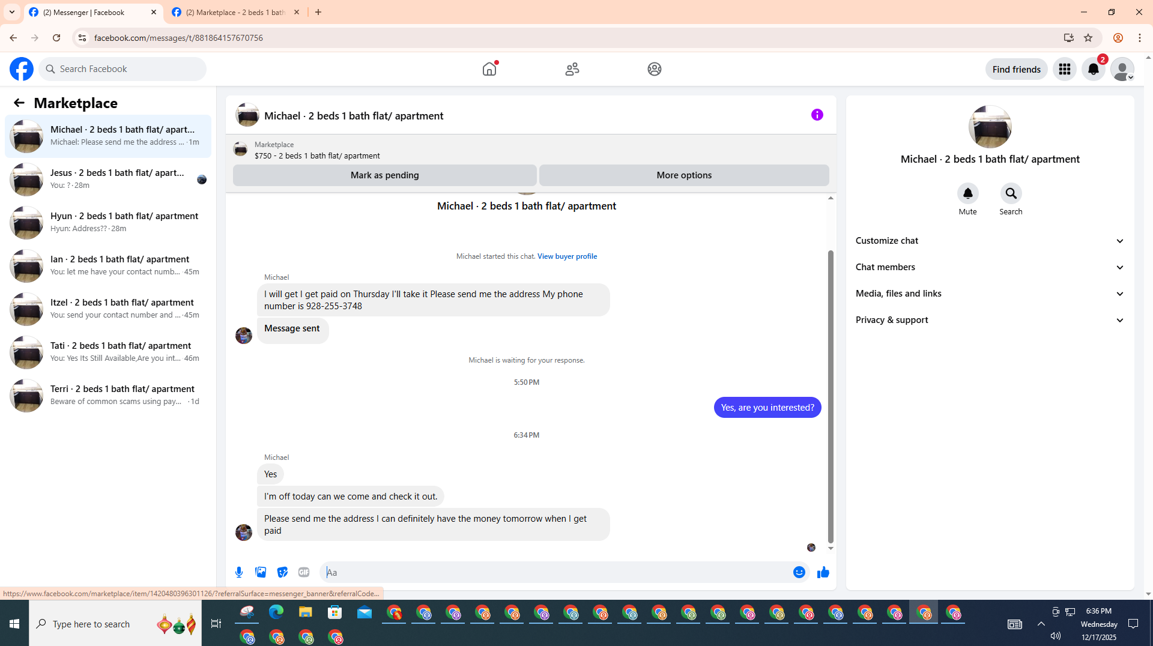Open volume control in system tray
The width and height of the screenshot is (1153, 646).
pos(1056,636)
